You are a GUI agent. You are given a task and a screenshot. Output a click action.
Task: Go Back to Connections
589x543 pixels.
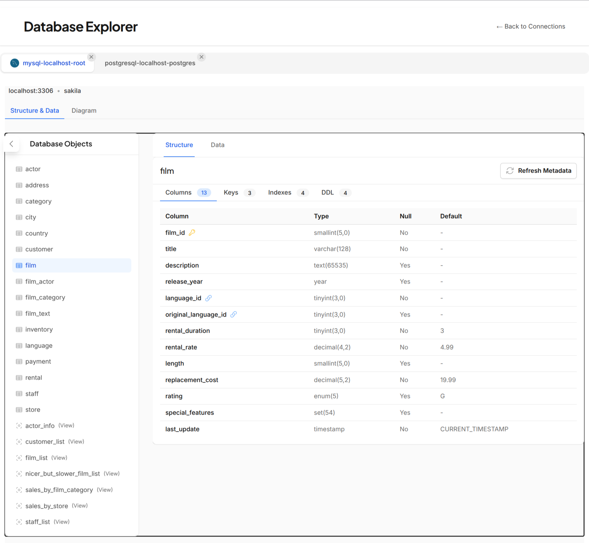[x=531, y=26]
